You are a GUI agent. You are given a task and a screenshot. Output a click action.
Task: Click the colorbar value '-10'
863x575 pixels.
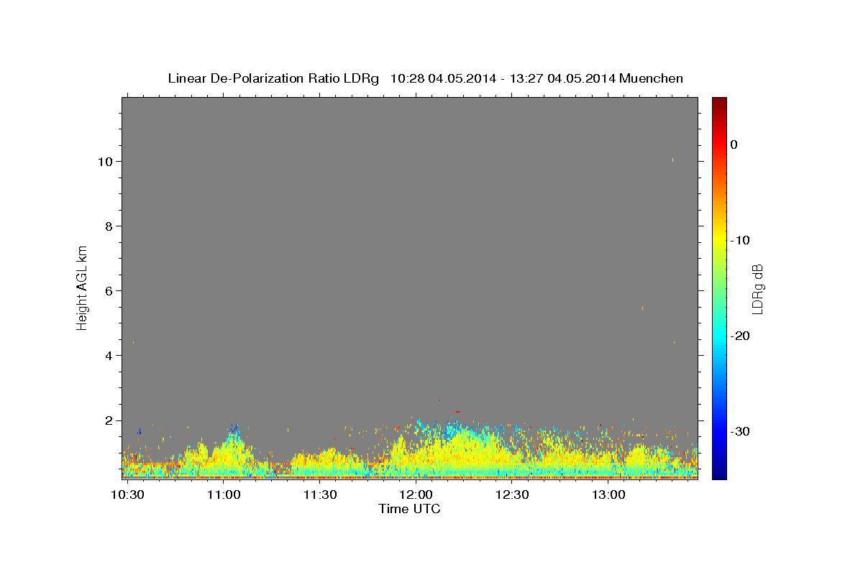[740, 240]
